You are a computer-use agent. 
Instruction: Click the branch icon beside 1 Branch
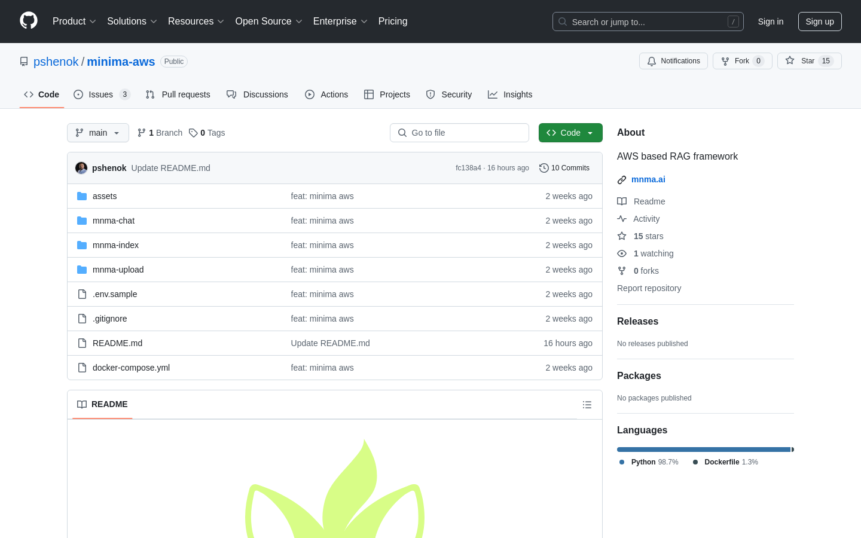142,133
